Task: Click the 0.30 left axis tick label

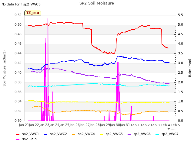Action: (18, 121)
